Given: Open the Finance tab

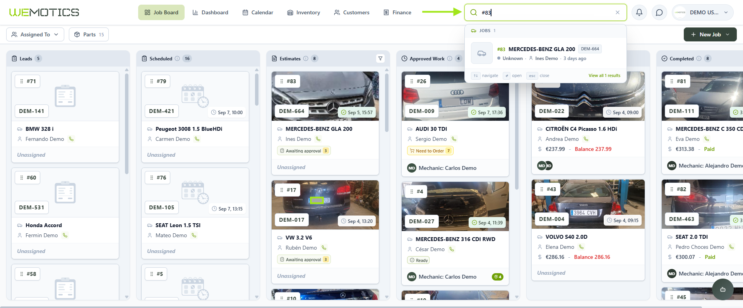Looking at the screenshot, I should (x=397, y=12).
